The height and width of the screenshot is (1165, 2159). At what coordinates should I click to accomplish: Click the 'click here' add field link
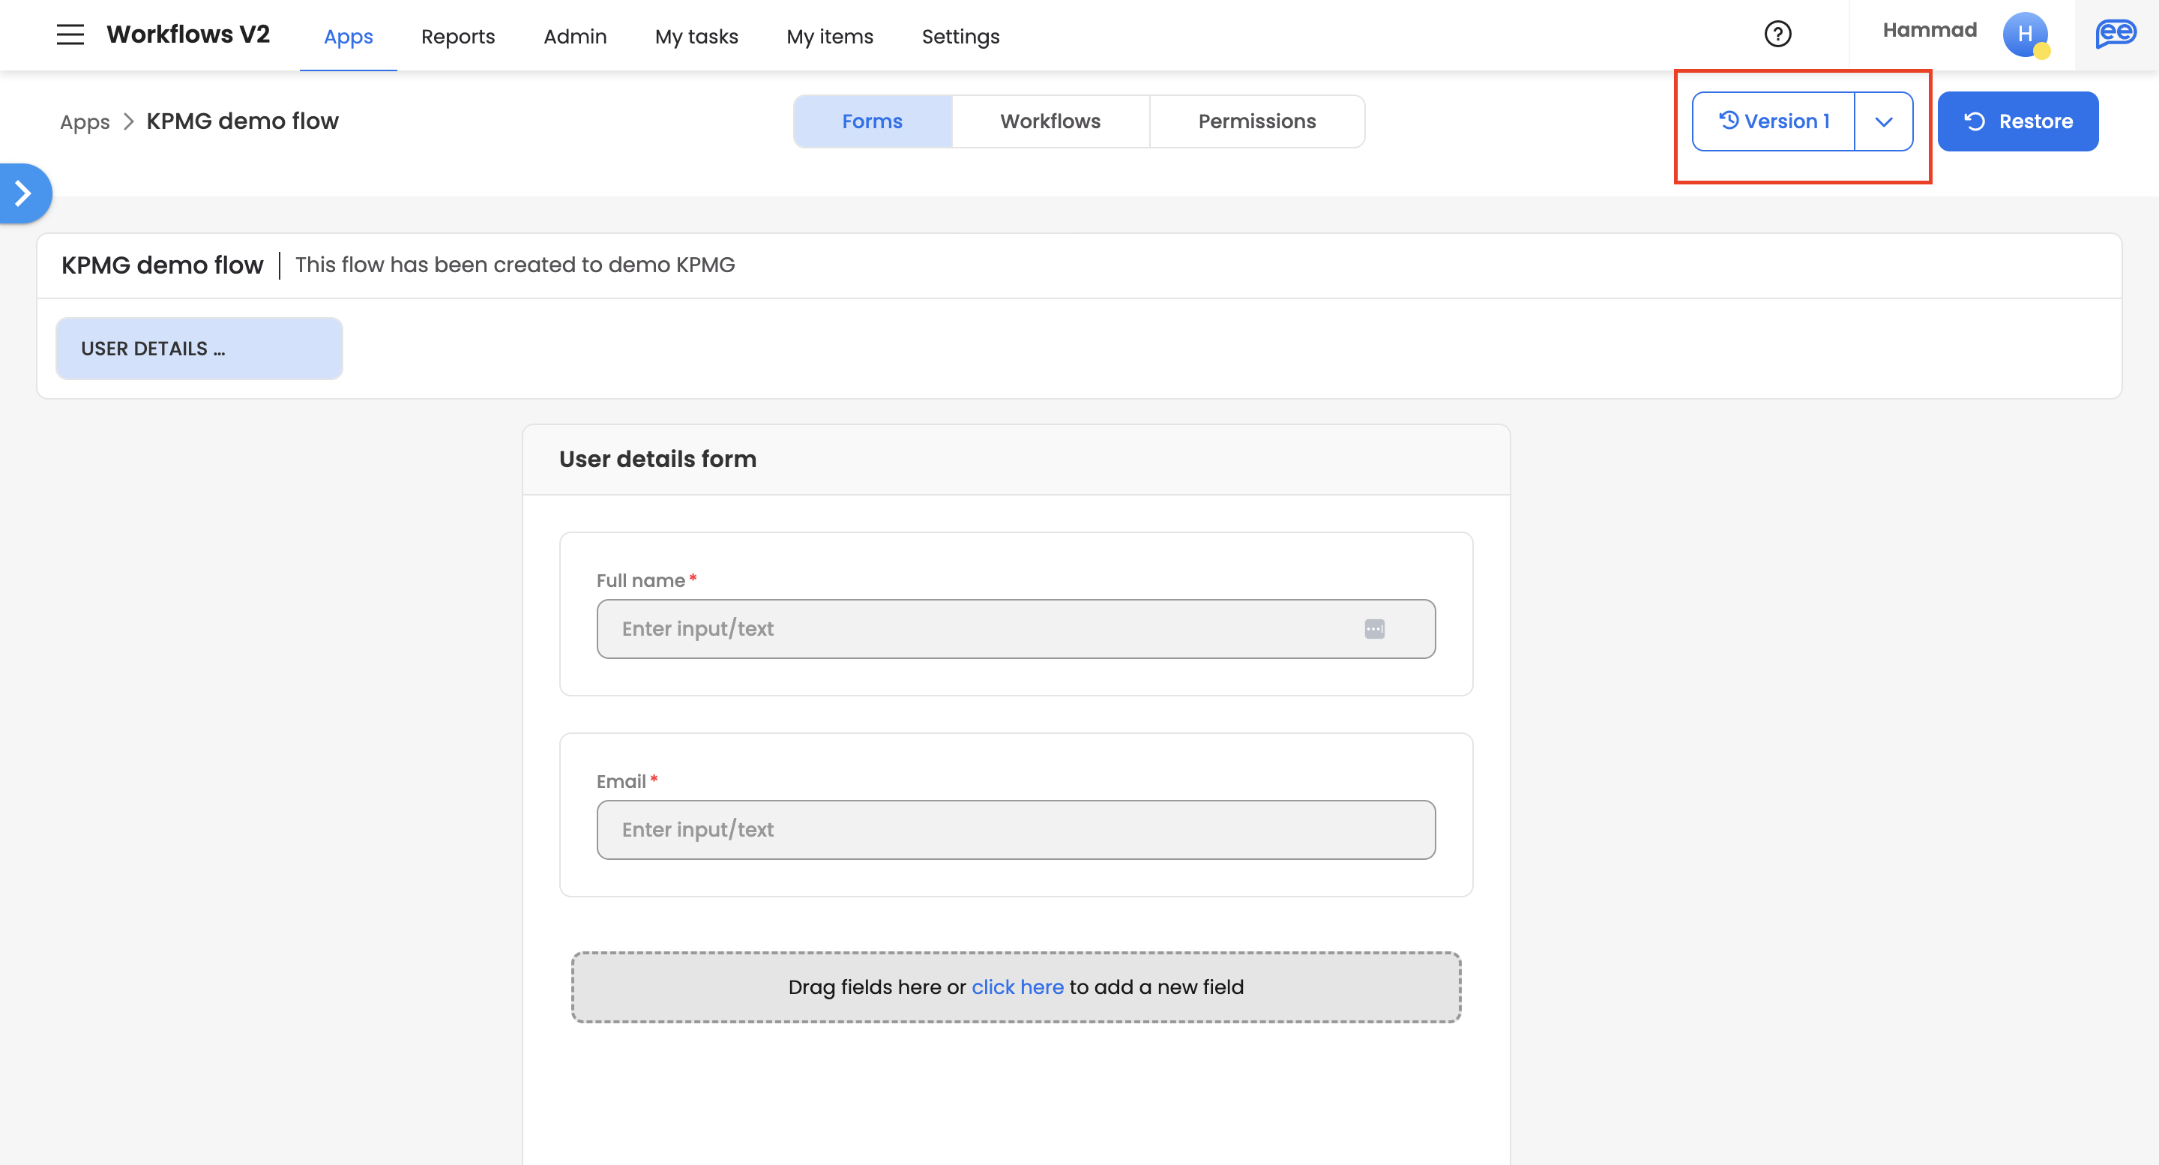pyautogui.click(x=1017, y=987)
